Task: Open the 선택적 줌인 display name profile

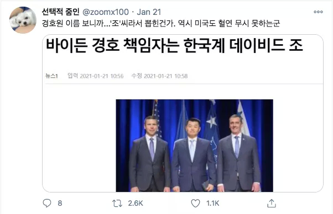Action: pos(61,12)
